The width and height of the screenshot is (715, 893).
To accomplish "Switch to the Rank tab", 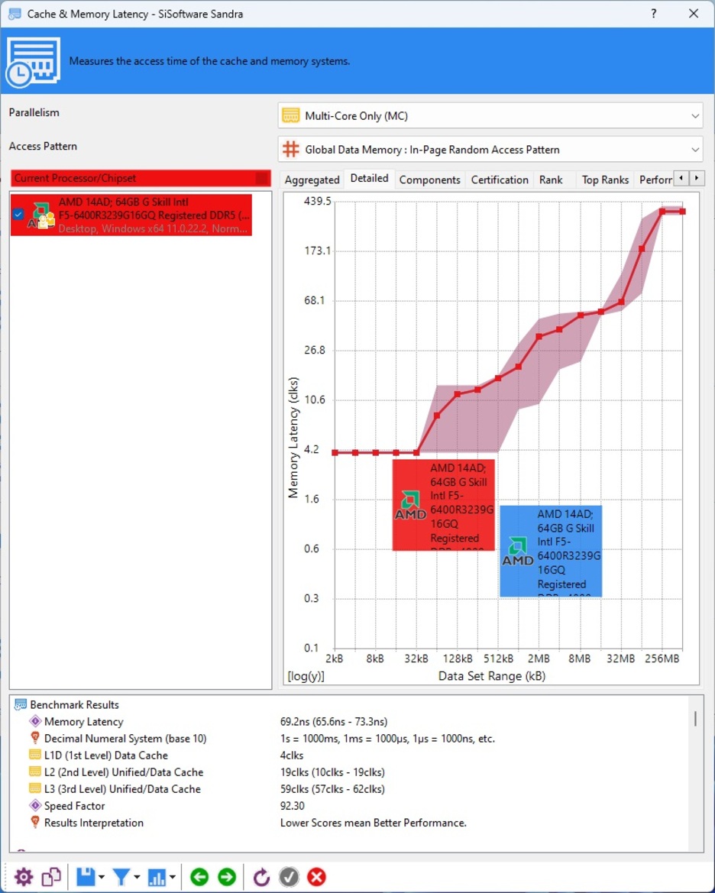I will tap(551, 180).
